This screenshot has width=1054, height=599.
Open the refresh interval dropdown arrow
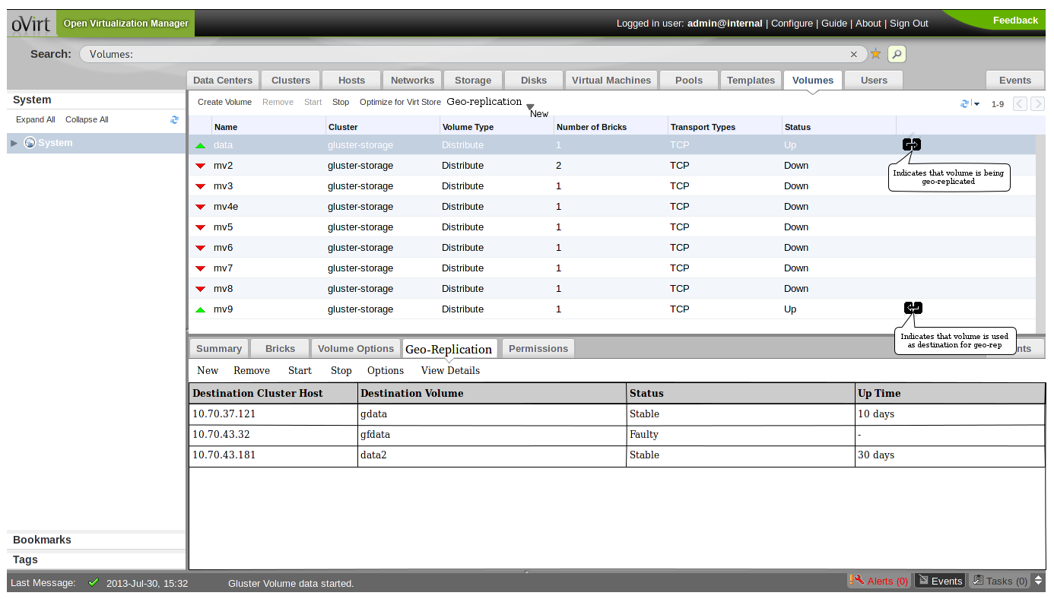(977, 104)
